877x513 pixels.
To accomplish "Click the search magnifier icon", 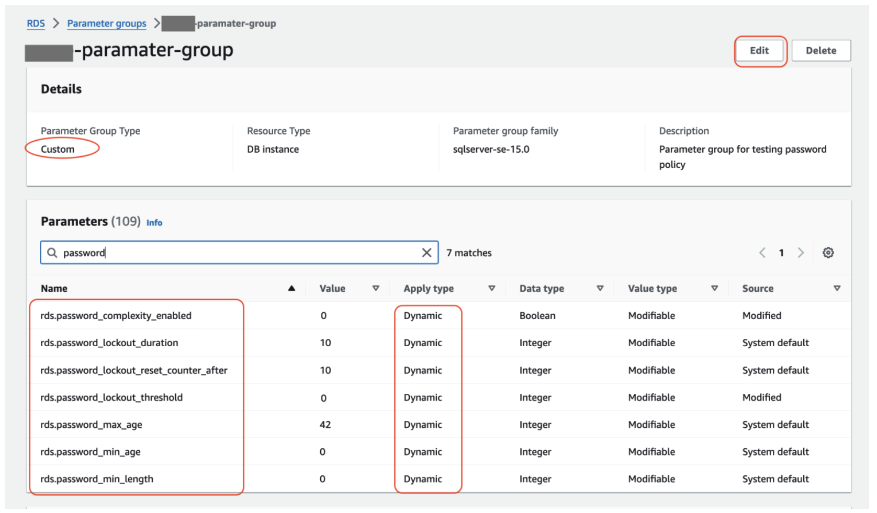I will tap(52, 253).
